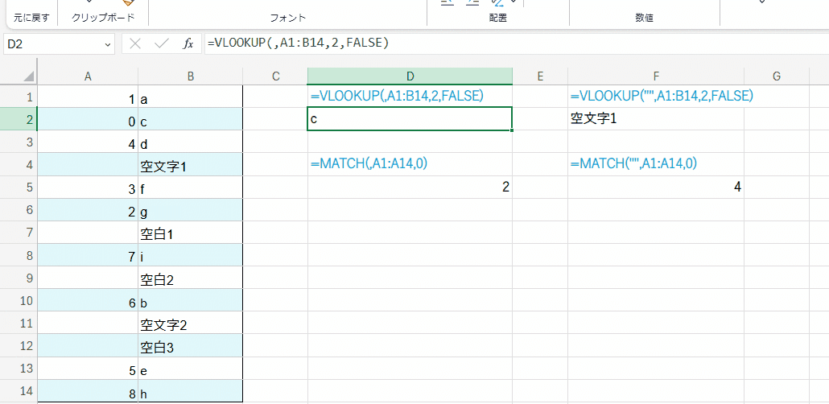
Task: Select cell D1 with =VLOOKUP(,A1:B14,2,FALSE)
Action: tap(410, 97)
